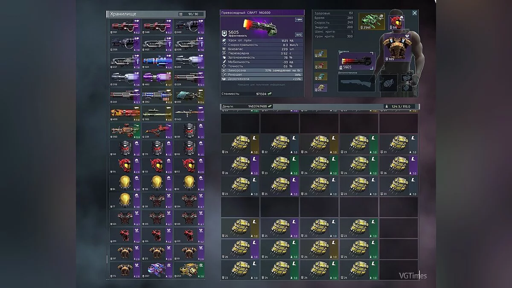Select the green drone slot 2541
The width and height of the screenshot is (512, 288).
click(x=371, y=21)
